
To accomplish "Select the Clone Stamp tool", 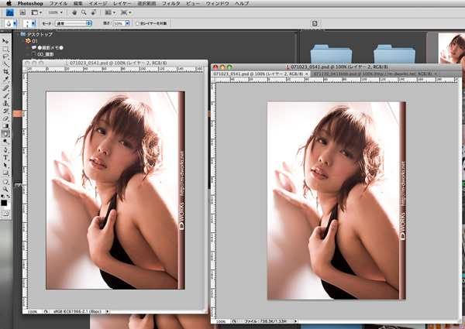I will [5, 104].
